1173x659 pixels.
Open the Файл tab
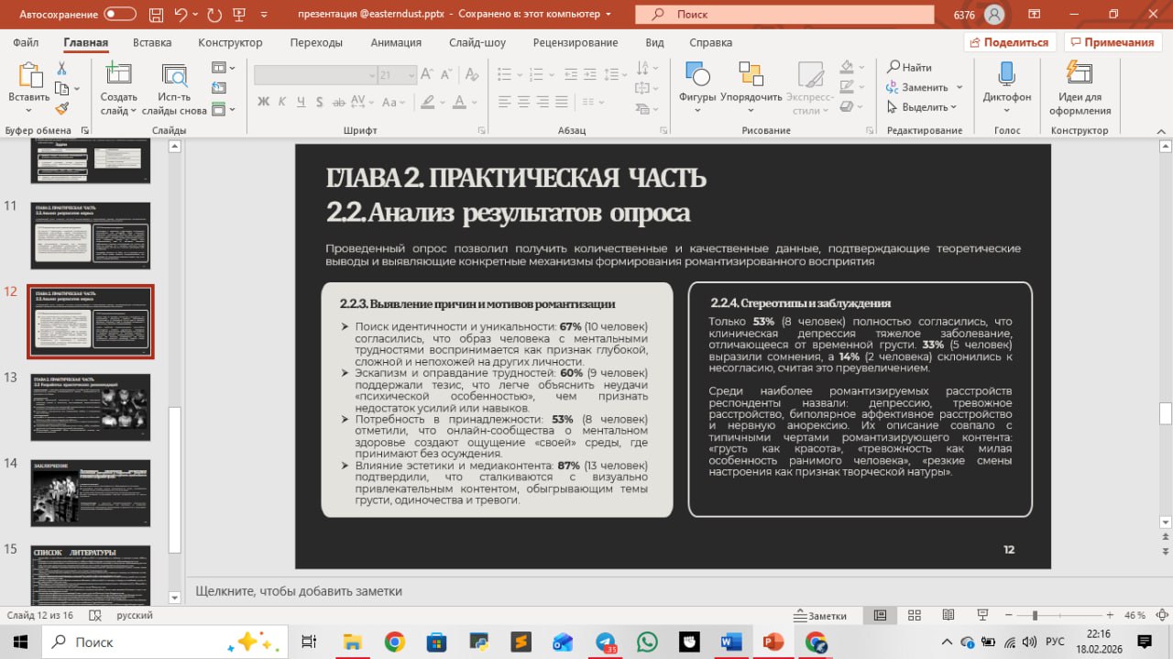26,42
